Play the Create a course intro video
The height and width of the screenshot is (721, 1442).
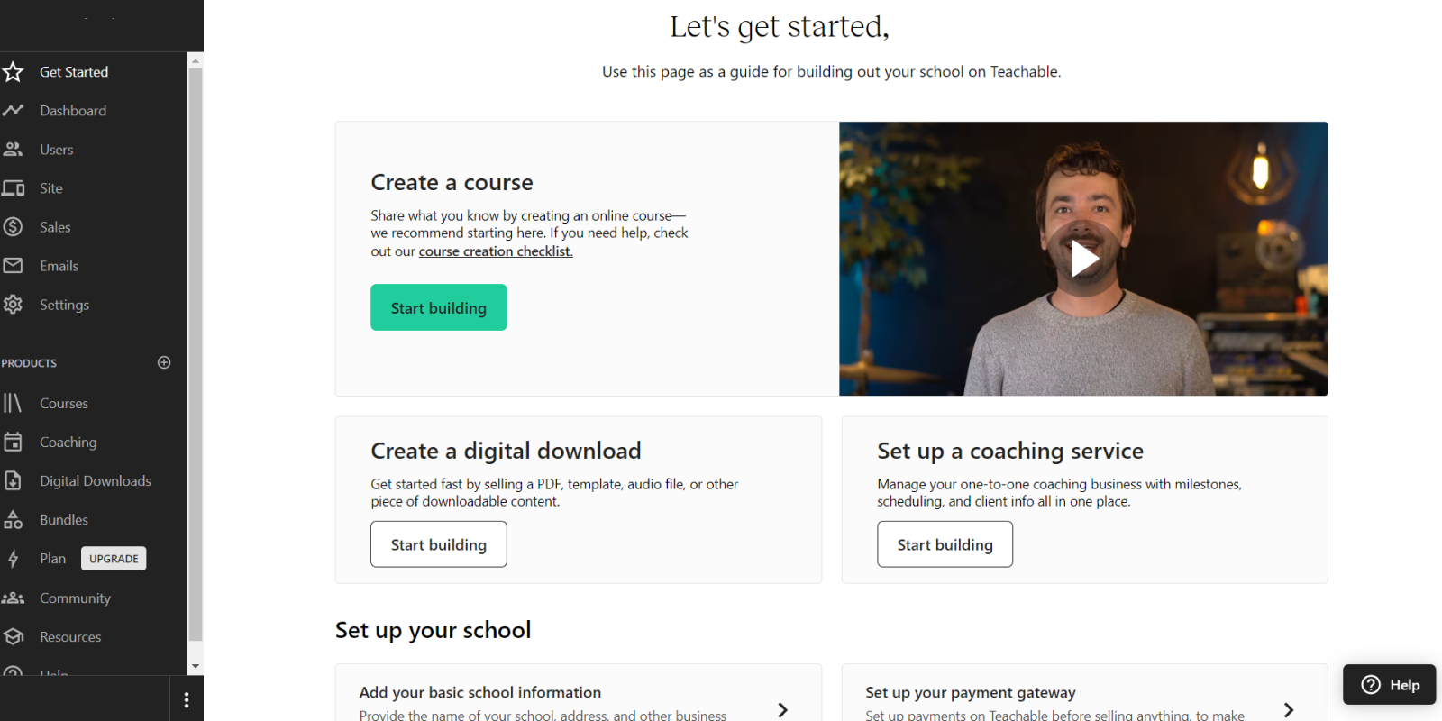(x=1084, y=259)
